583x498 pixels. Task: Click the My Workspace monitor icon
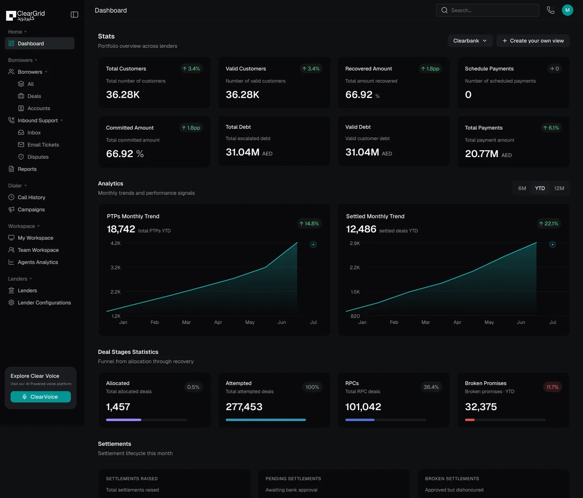[x=11, y=238]
